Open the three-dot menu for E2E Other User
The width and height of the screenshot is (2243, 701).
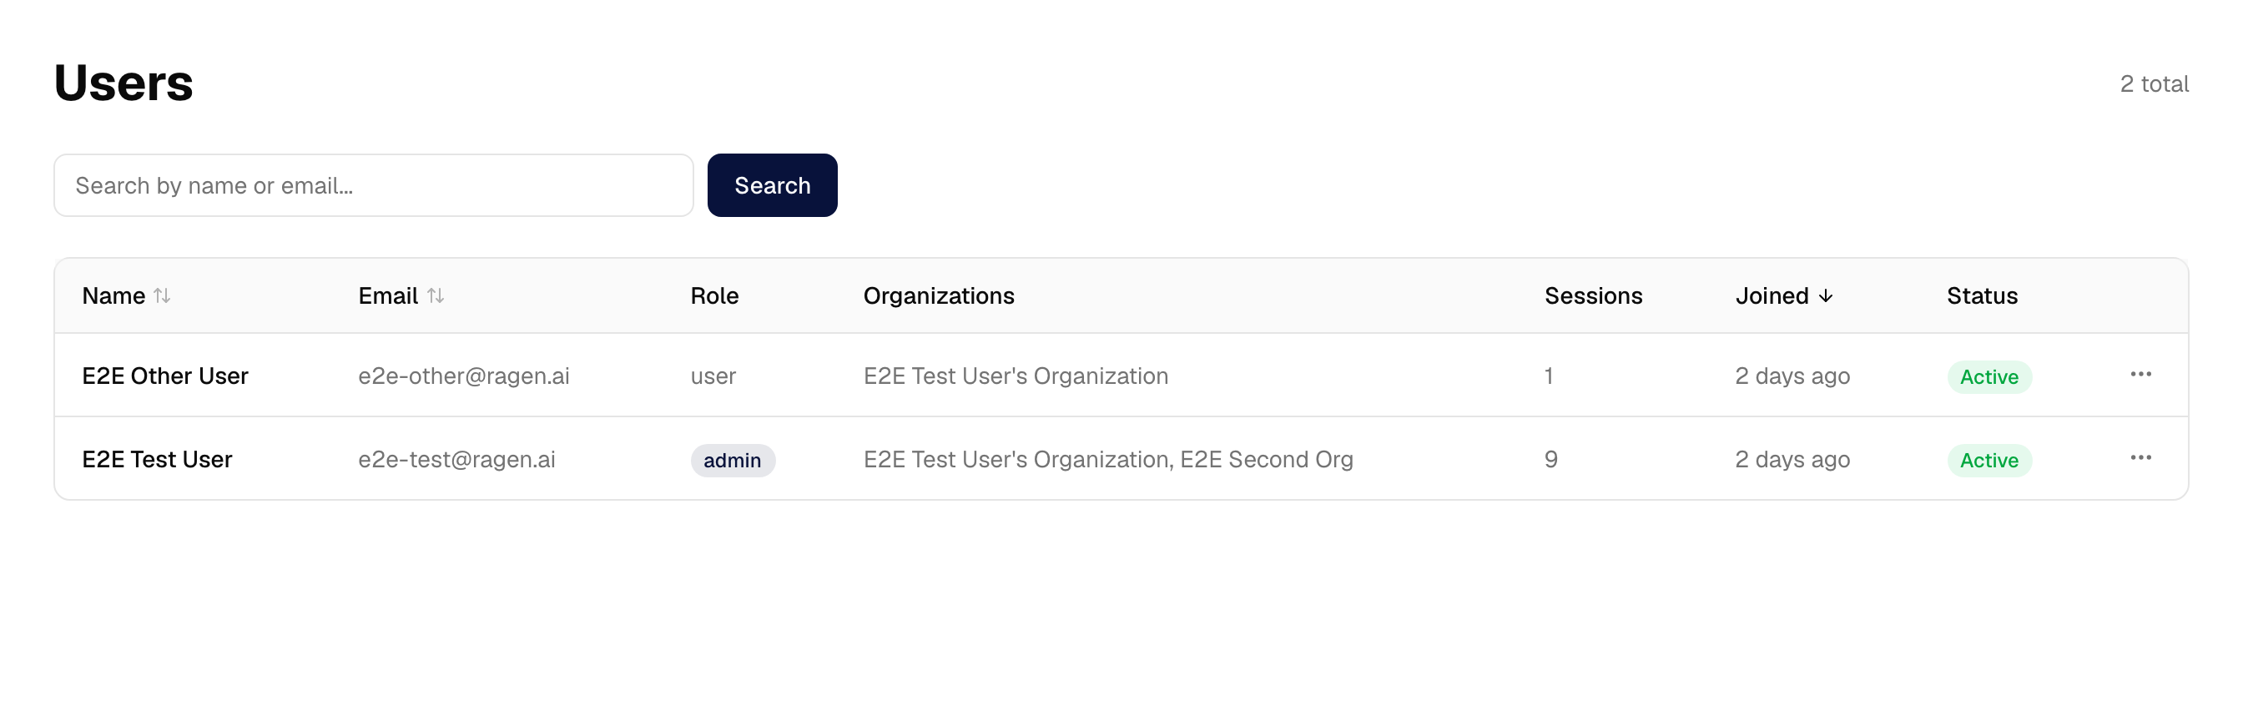coord(2140,375)
